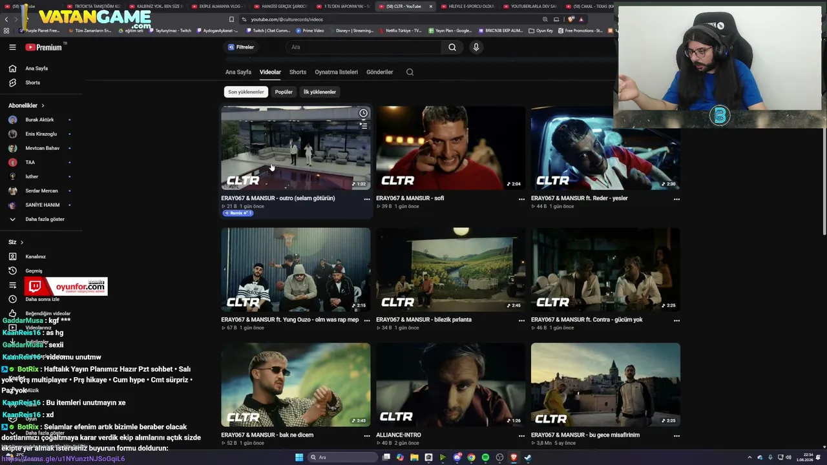This screenshot has height=465, width=827.
Task: Open more options for outro (selam götürün) video
Action: (367, 199)
